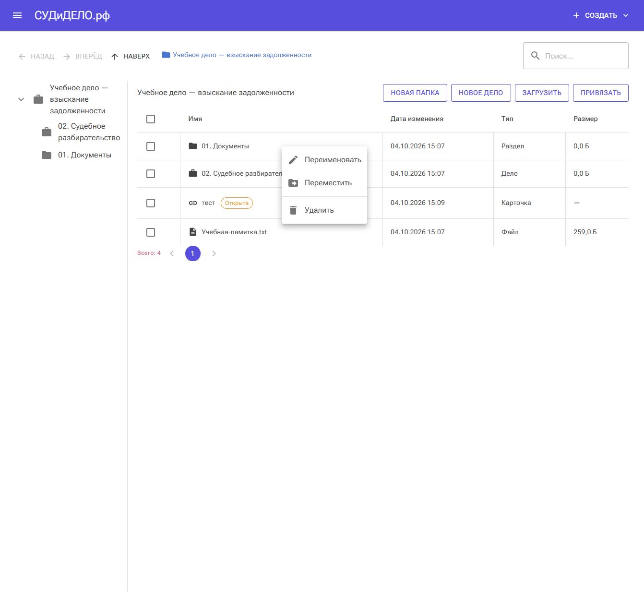Click the folder icon in the 01. Документы table row
This screenshot has height=601, width=644.
coord(193,146)
